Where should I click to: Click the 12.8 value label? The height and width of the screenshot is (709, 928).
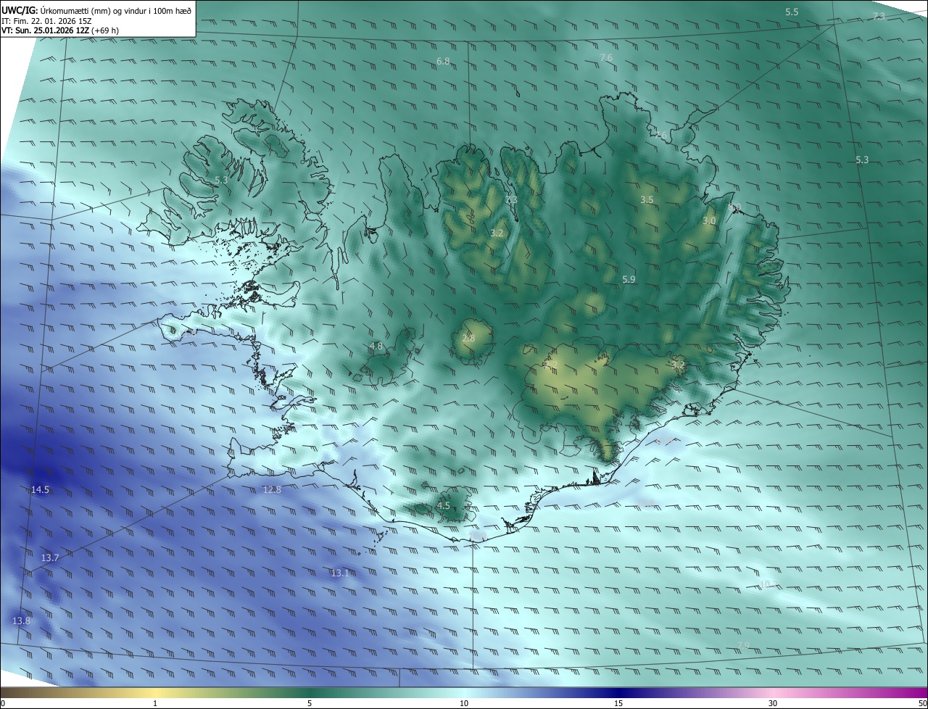(x=271, y=490)
